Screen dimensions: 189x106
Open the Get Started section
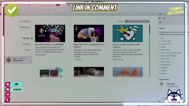[x=24, y=21]
